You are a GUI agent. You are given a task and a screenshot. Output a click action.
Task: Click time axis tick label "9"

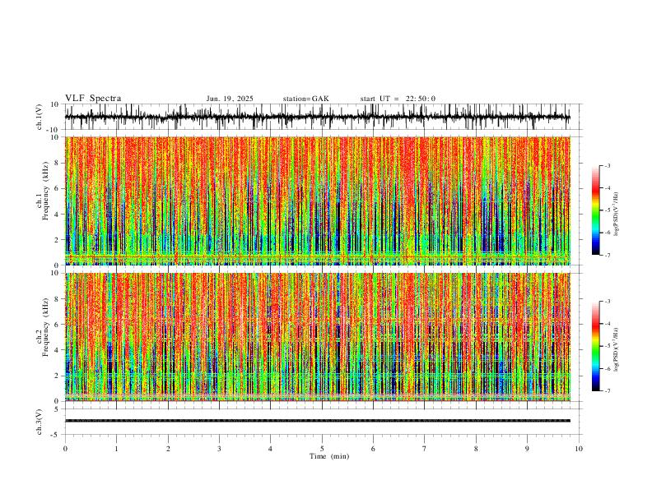point(527,449)
